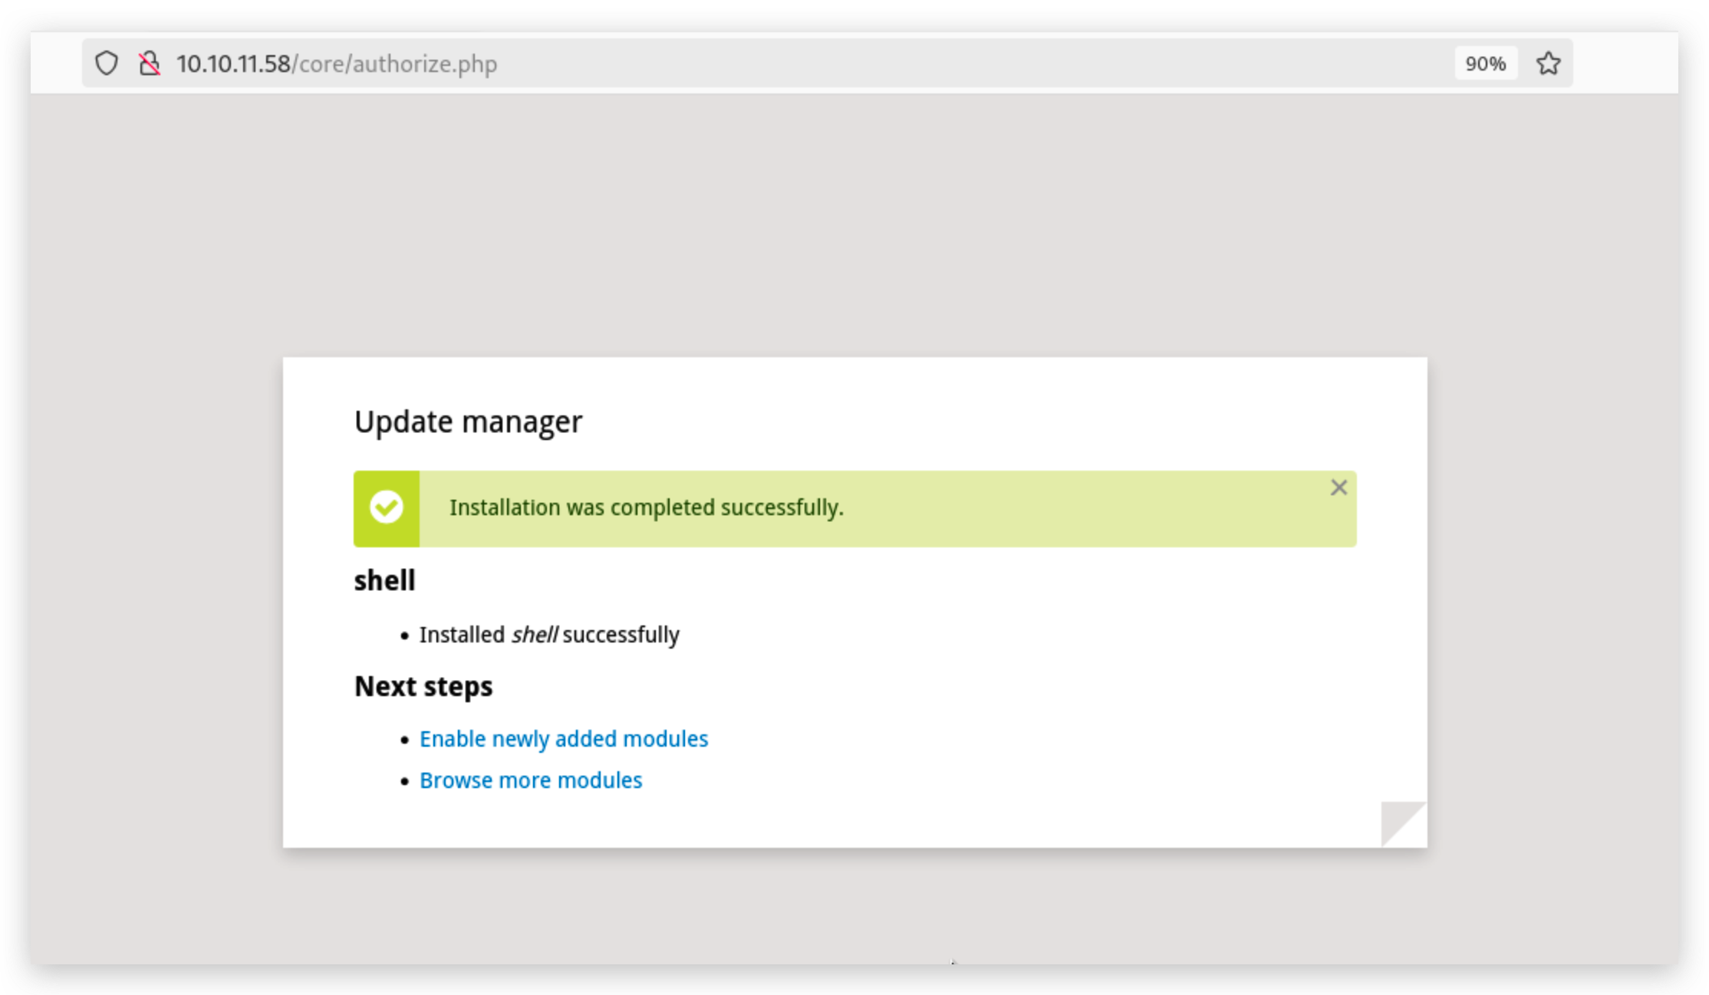Click the word Installed in bullet item
This screenshot has width=1709, height=995.
(x=462, y=635)
